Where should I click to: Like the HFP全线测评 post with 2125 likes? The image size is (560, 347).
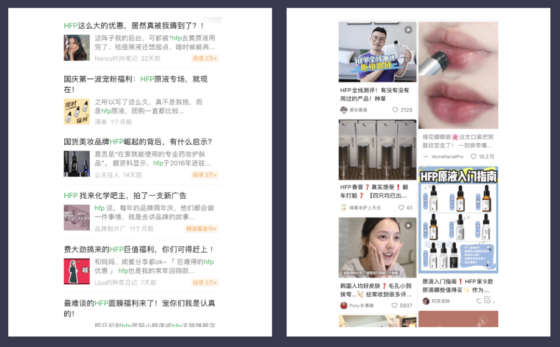point(395,110)
